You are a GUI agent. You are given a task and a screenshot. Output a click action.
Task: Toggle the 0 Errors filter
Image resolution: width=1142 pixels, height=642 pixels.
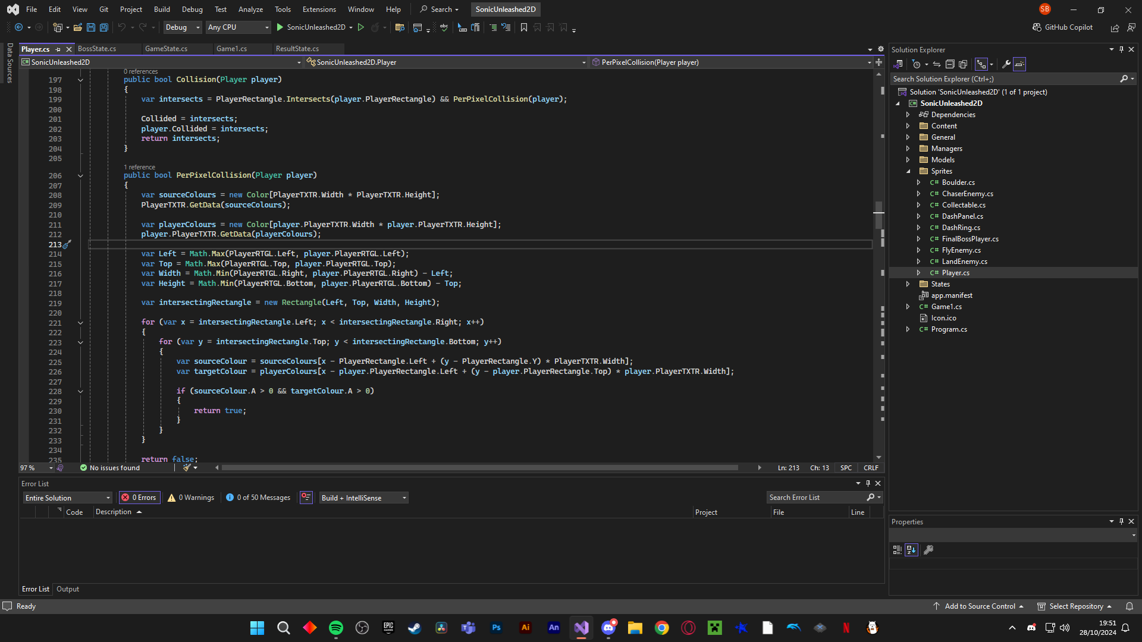(x=139, y=498)
